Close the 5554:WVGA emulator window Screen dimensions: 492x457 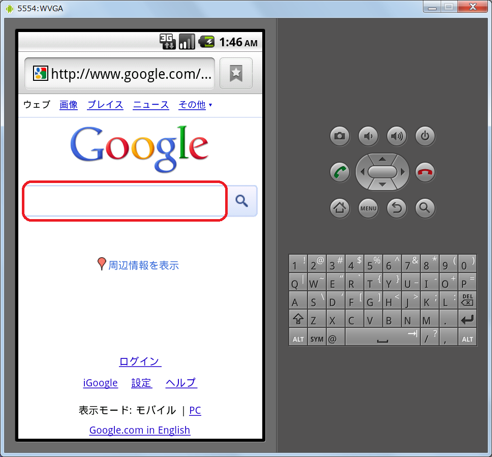coord(473,7)
